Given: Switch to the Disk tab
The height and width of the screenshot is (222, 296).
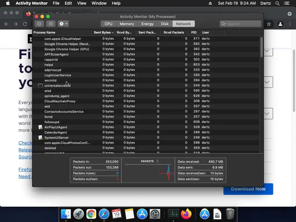Looking at the screenshot, I should coord(164,24).
